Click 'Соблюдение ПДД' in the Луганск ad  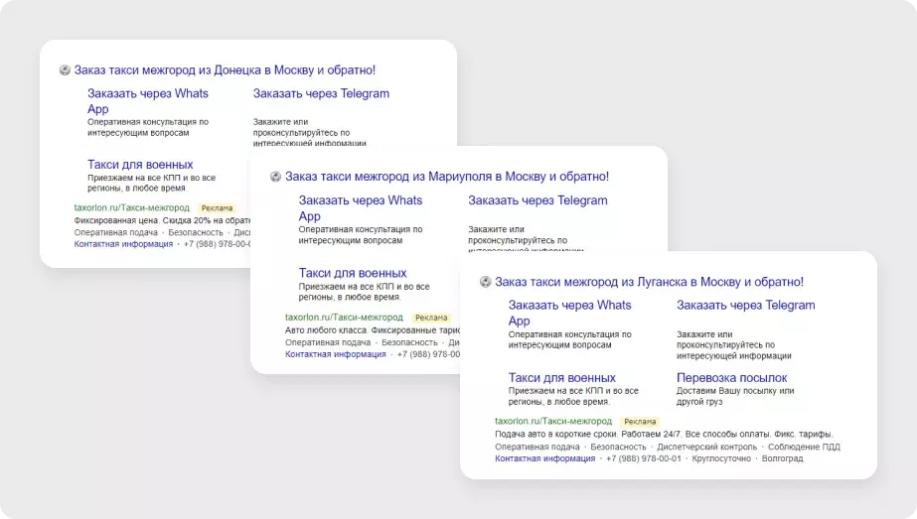click(804, 447)
